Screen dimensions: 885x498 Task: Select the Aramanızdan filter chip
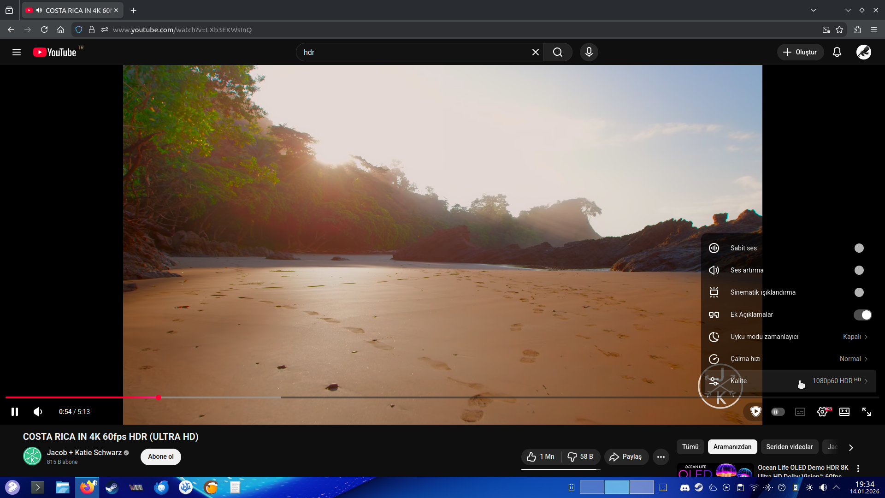click(732, 447)
